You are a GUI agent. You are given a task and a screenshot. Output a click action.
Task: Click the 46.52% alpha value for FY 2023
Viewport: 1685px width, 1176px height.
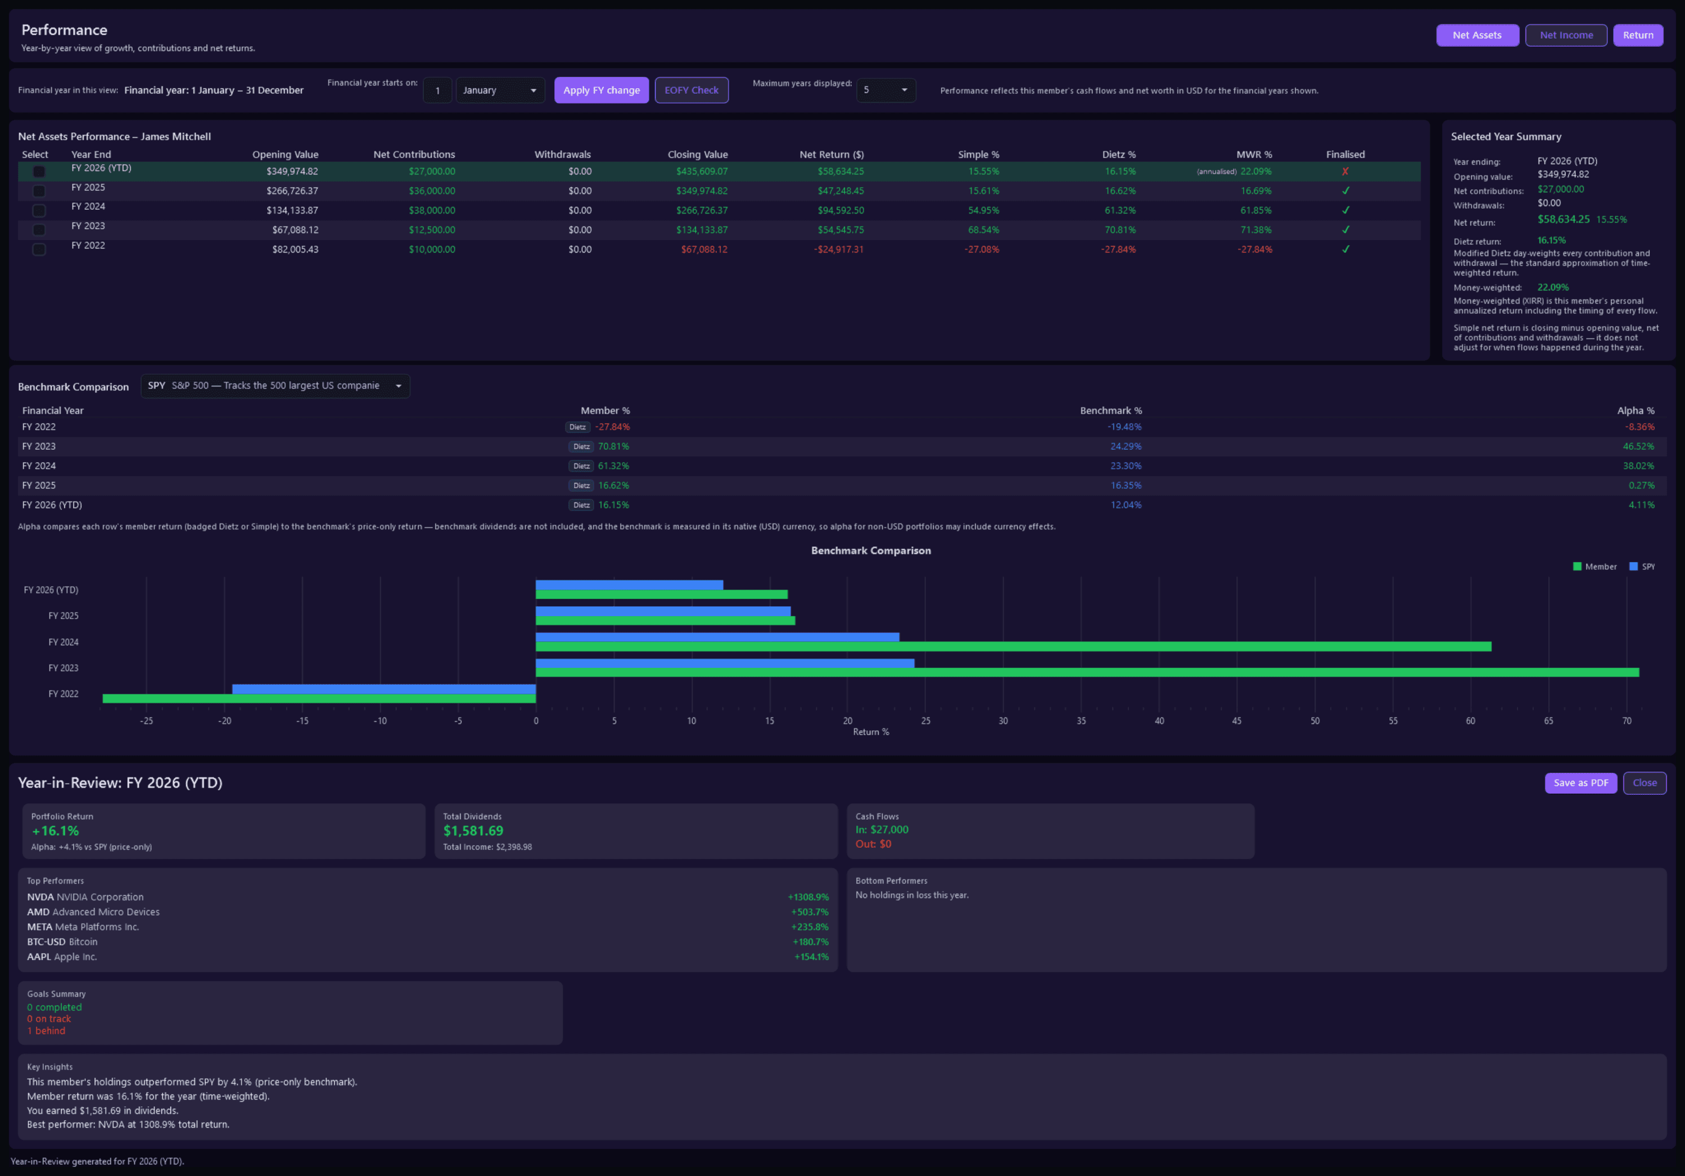[x=1638, y=446]
